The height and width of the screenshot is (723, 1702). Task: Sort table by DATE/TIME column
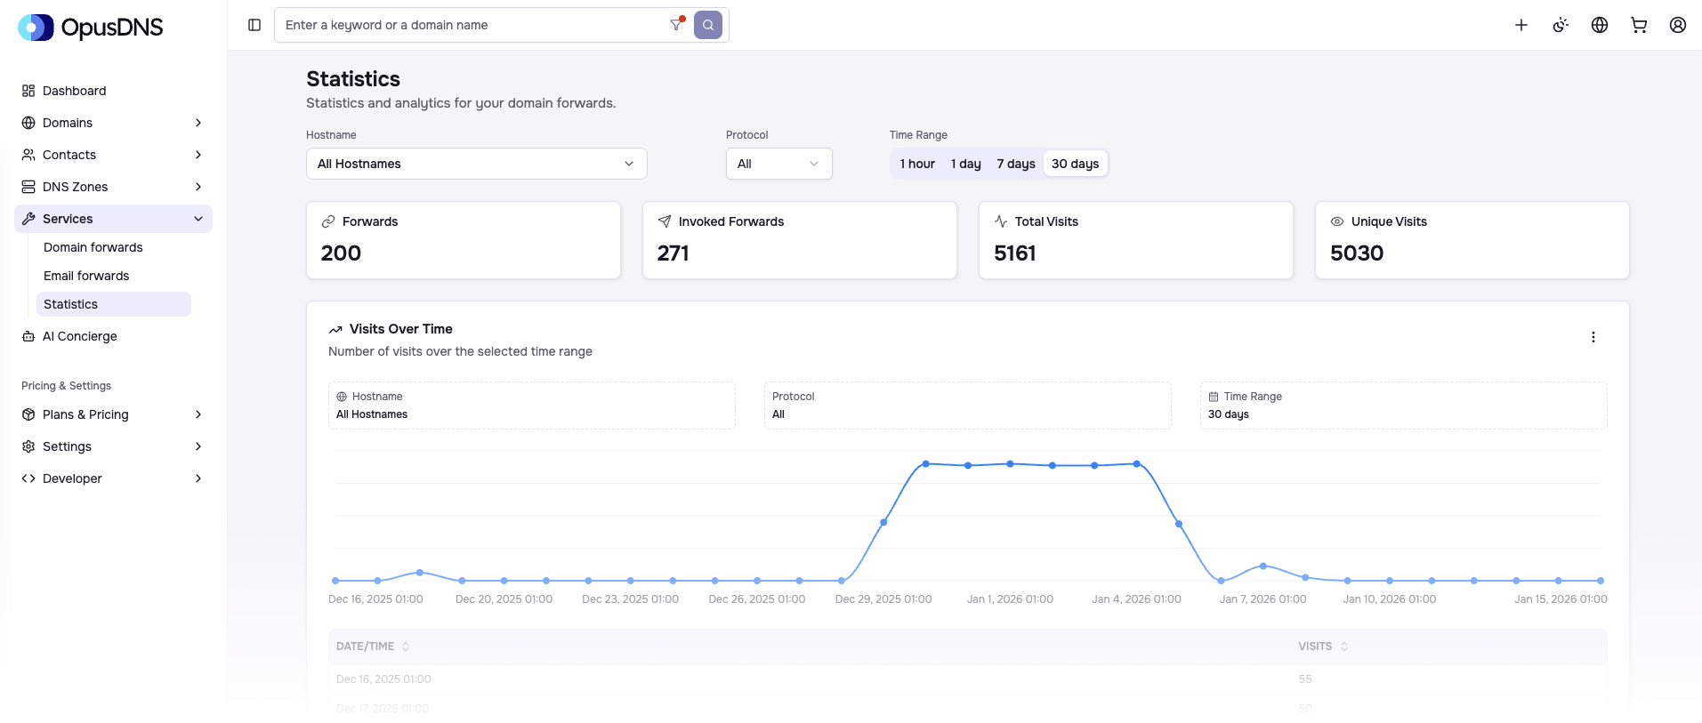pyautogui.click(x=373, y=647)
